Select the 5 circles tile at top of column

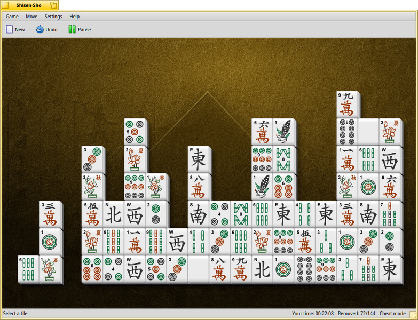click(135, 132)
